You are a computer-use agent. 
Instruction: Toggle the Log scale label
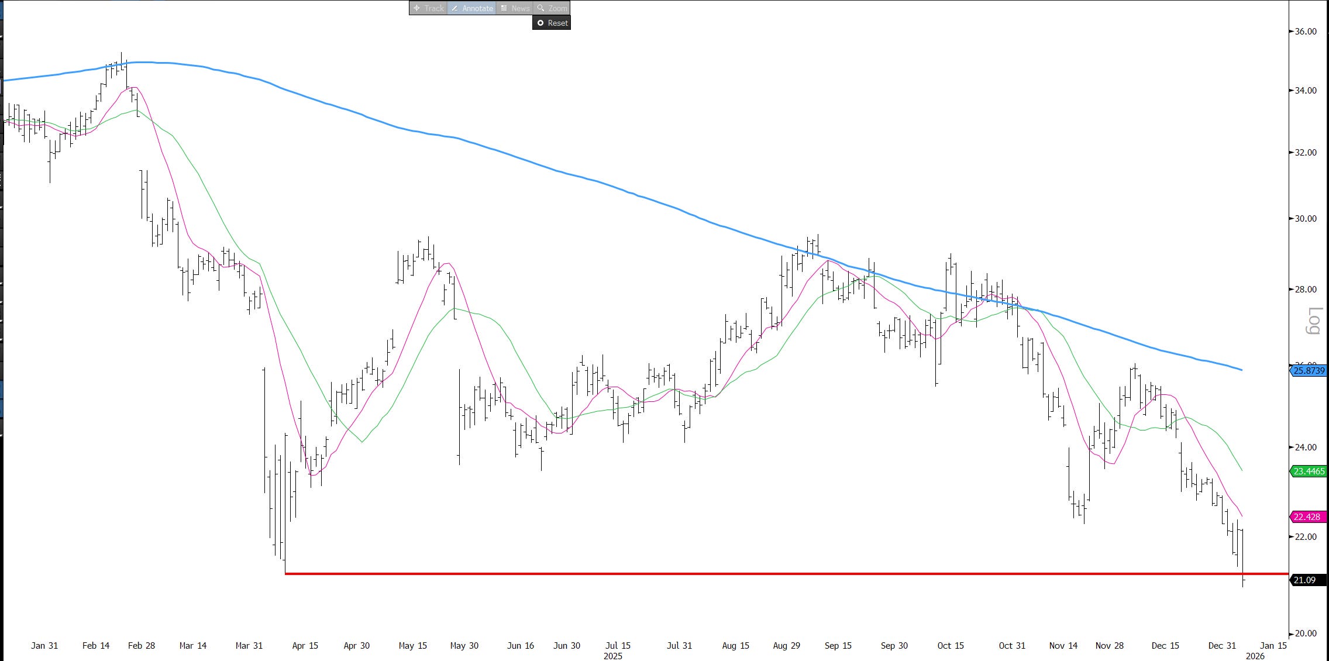[1314, 321]
